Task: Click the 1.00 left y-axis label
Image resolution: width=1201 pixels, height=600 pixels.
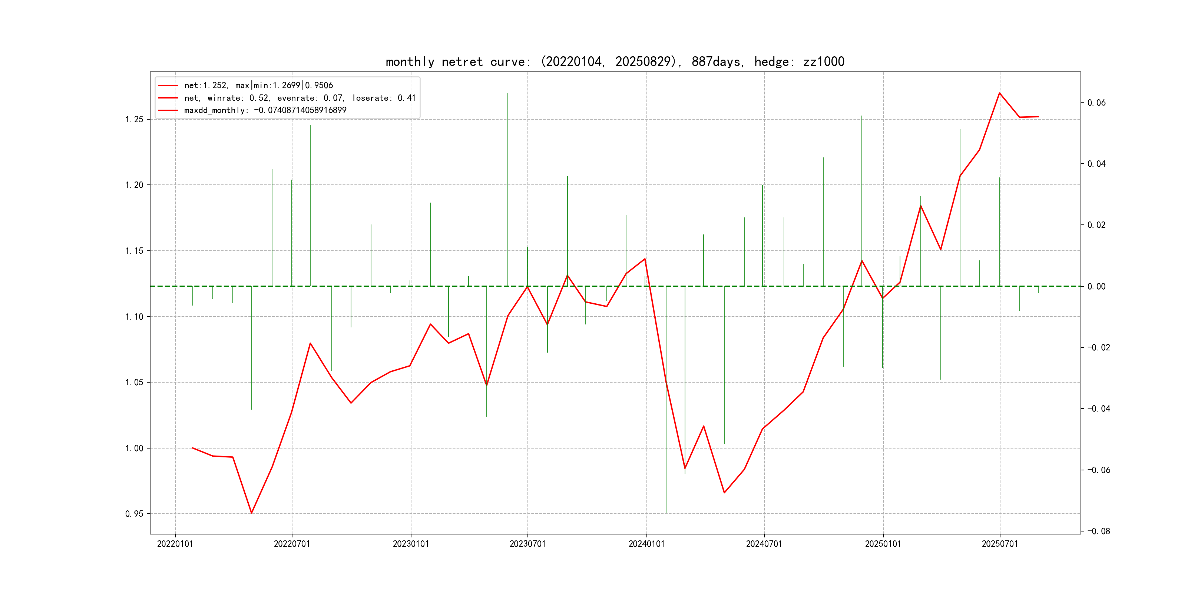Action: click(x=134, y=449)
